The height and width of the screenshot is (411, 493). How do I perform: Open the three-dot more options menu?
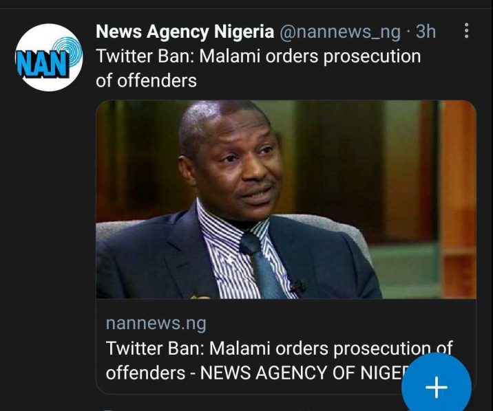[467, 31]
